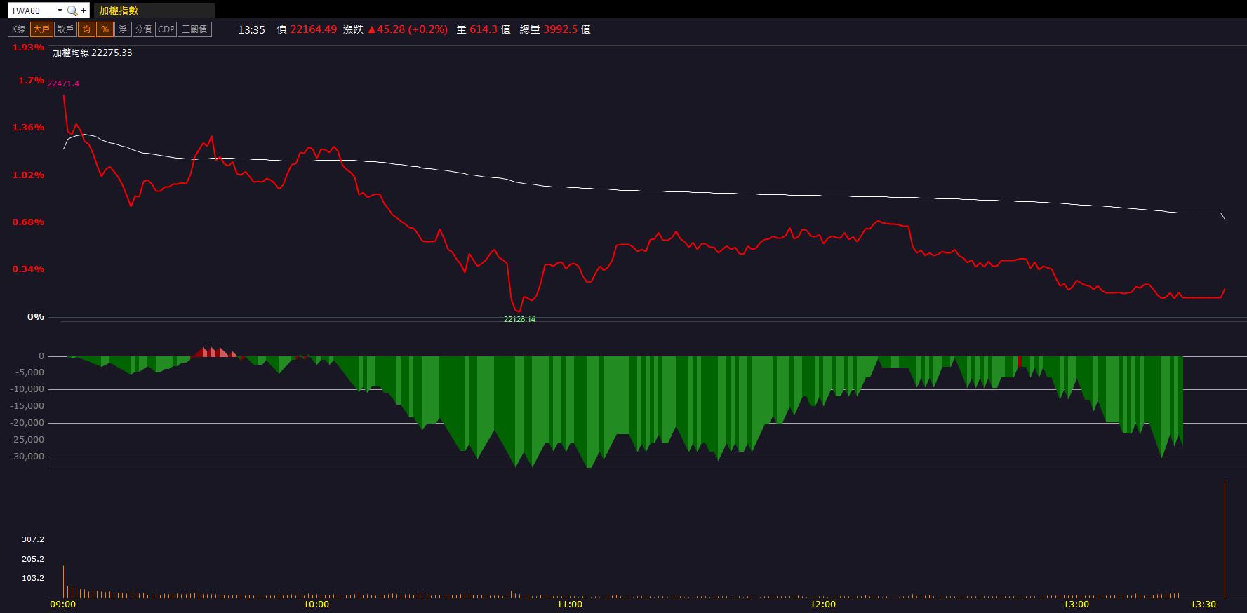Click the 22471.4 high price marker

(63, 83)
